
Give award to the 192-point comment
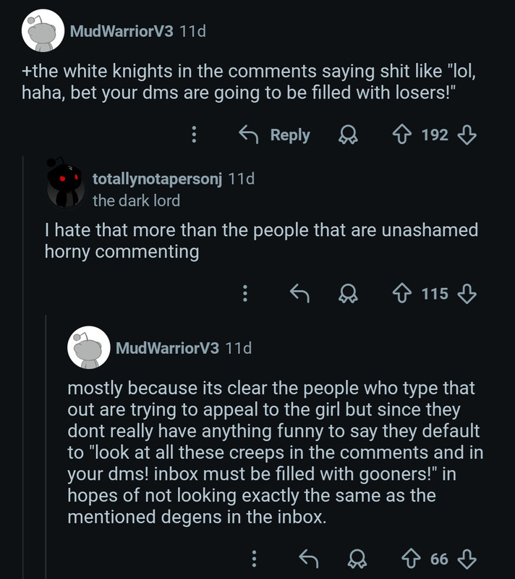[x=349, y=135]
